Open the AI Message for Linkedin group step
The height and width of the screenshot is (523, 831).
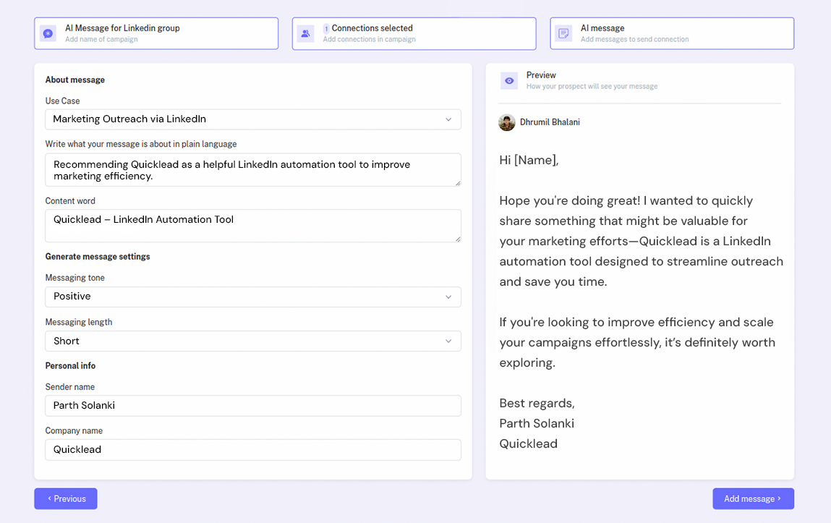click(x=156, y=33)
